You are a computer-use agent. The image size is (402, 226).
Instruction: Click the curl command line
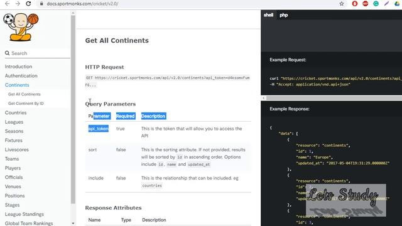336,78
